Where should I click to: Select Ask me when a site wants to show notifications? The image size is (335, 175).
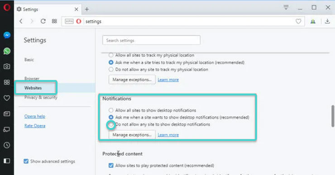click(x=111, y=117)
